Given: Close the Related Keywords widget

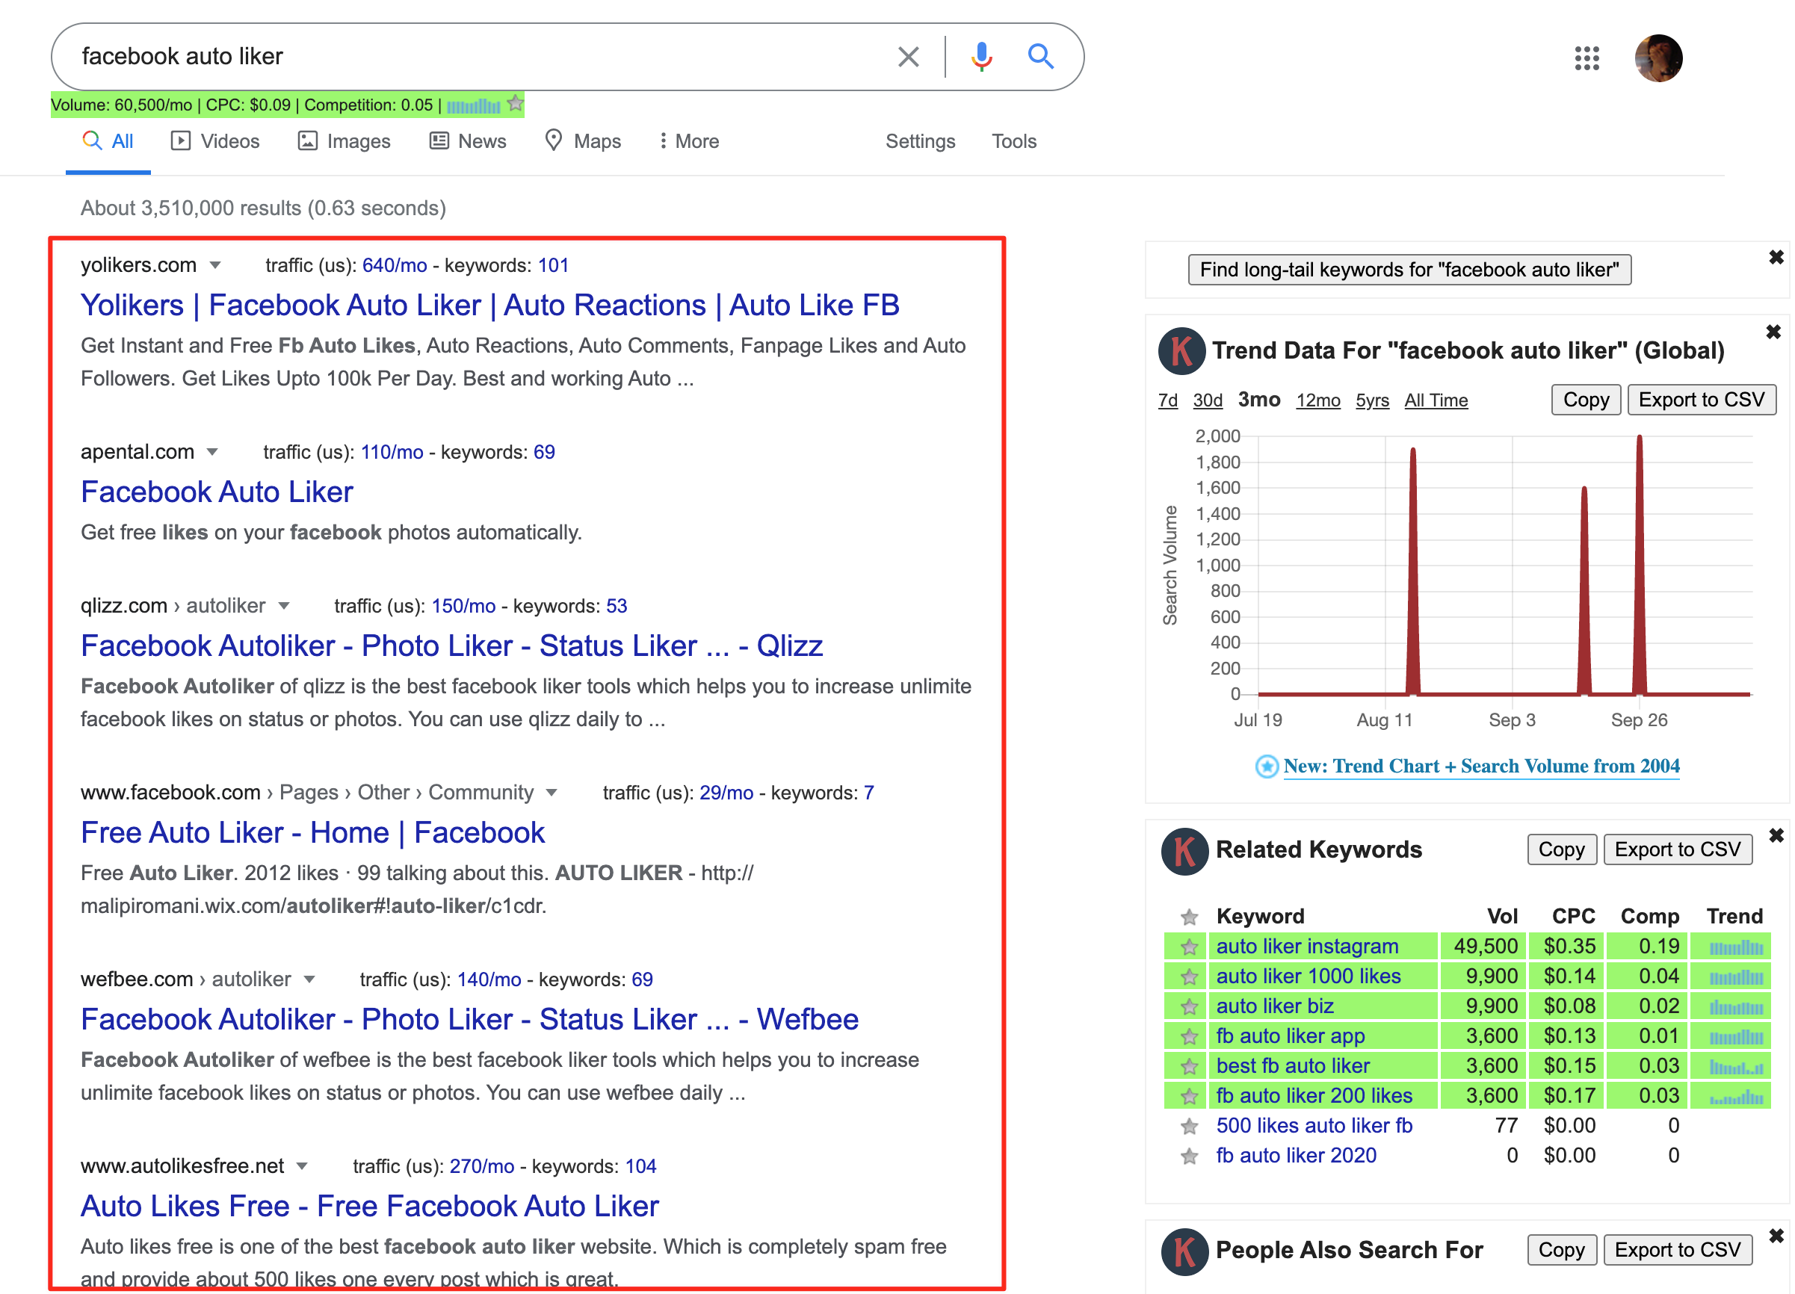Looking at the screenshot, I should click(1776, 835).
